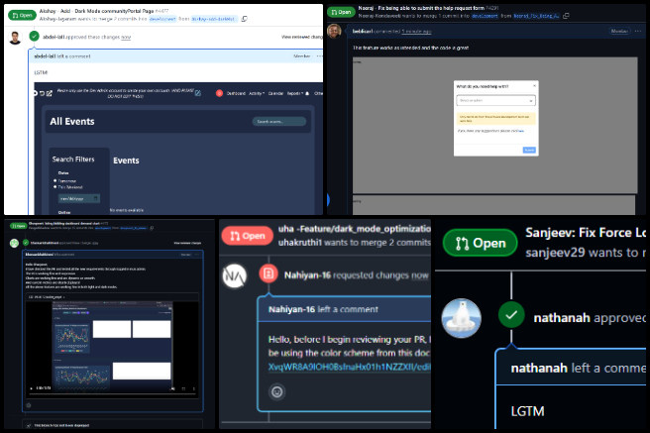Open Dashboard in the All Events navbar
650x433 pixels.
[236, 93]
